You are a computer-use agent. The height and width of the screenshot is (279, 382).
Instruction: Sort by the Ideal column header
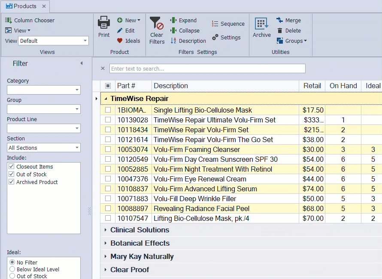coord(372,86)
